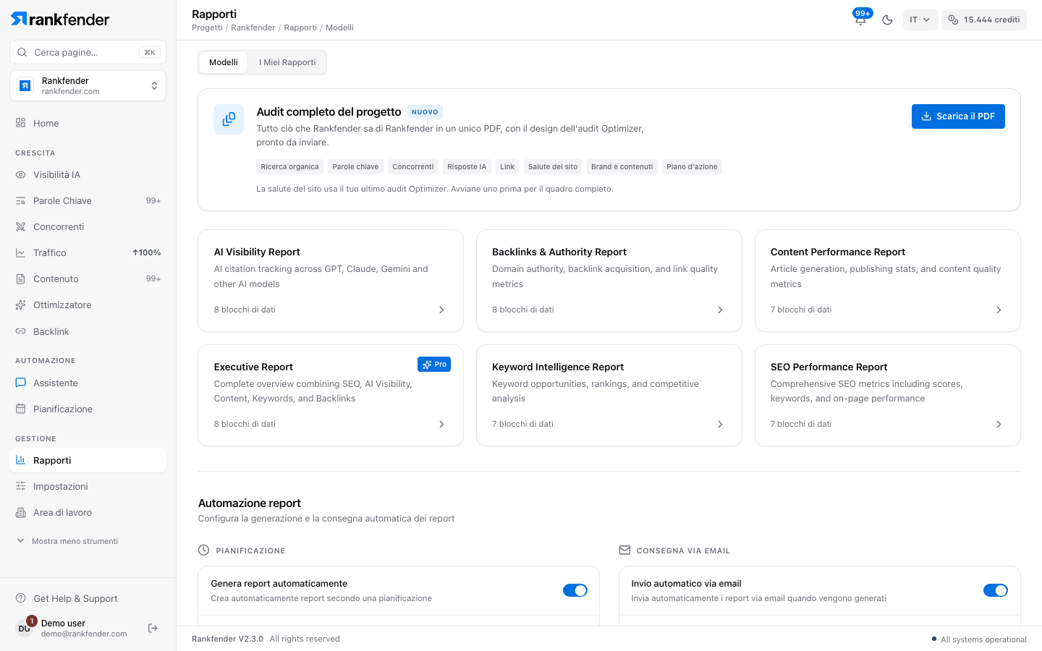Open Traffico chart icon

point(20,252)
